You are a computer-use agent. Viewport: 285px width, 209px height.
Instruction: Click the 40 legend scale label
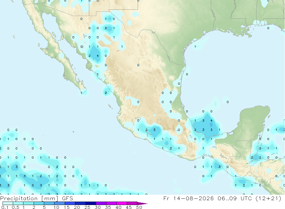(118, 207)
